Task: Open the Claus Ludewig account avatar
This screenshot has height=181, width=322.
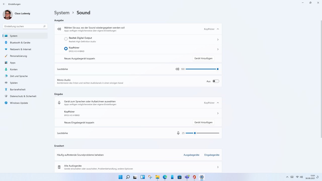Action: click(x=8, y=15)
